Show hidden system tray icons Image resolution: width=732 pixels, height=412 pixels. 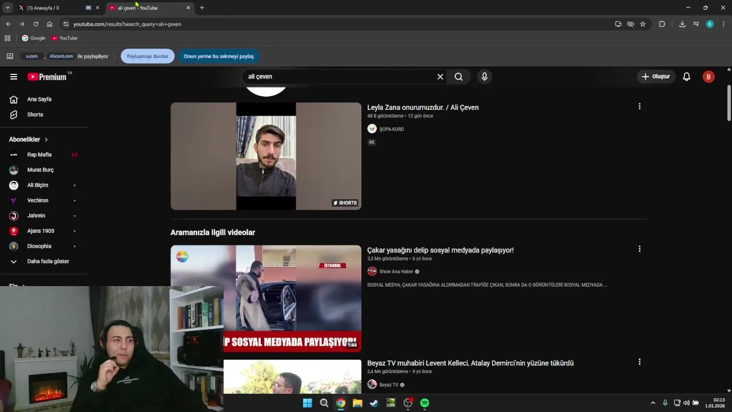pyautogui.click(x=653, y=403)
